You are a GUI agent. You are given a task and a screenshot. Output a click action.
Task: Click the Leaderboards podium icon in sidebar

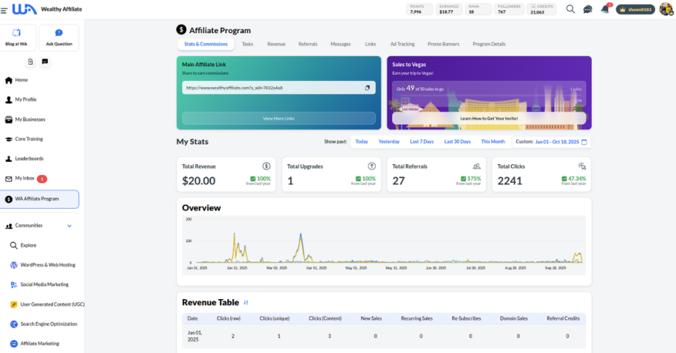coord(9,159)
